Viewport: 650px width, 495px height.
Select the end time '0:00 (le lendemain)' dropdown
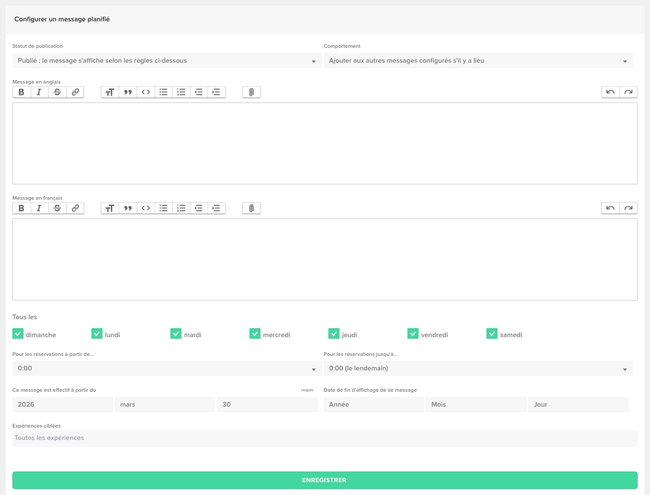[478, 368]
